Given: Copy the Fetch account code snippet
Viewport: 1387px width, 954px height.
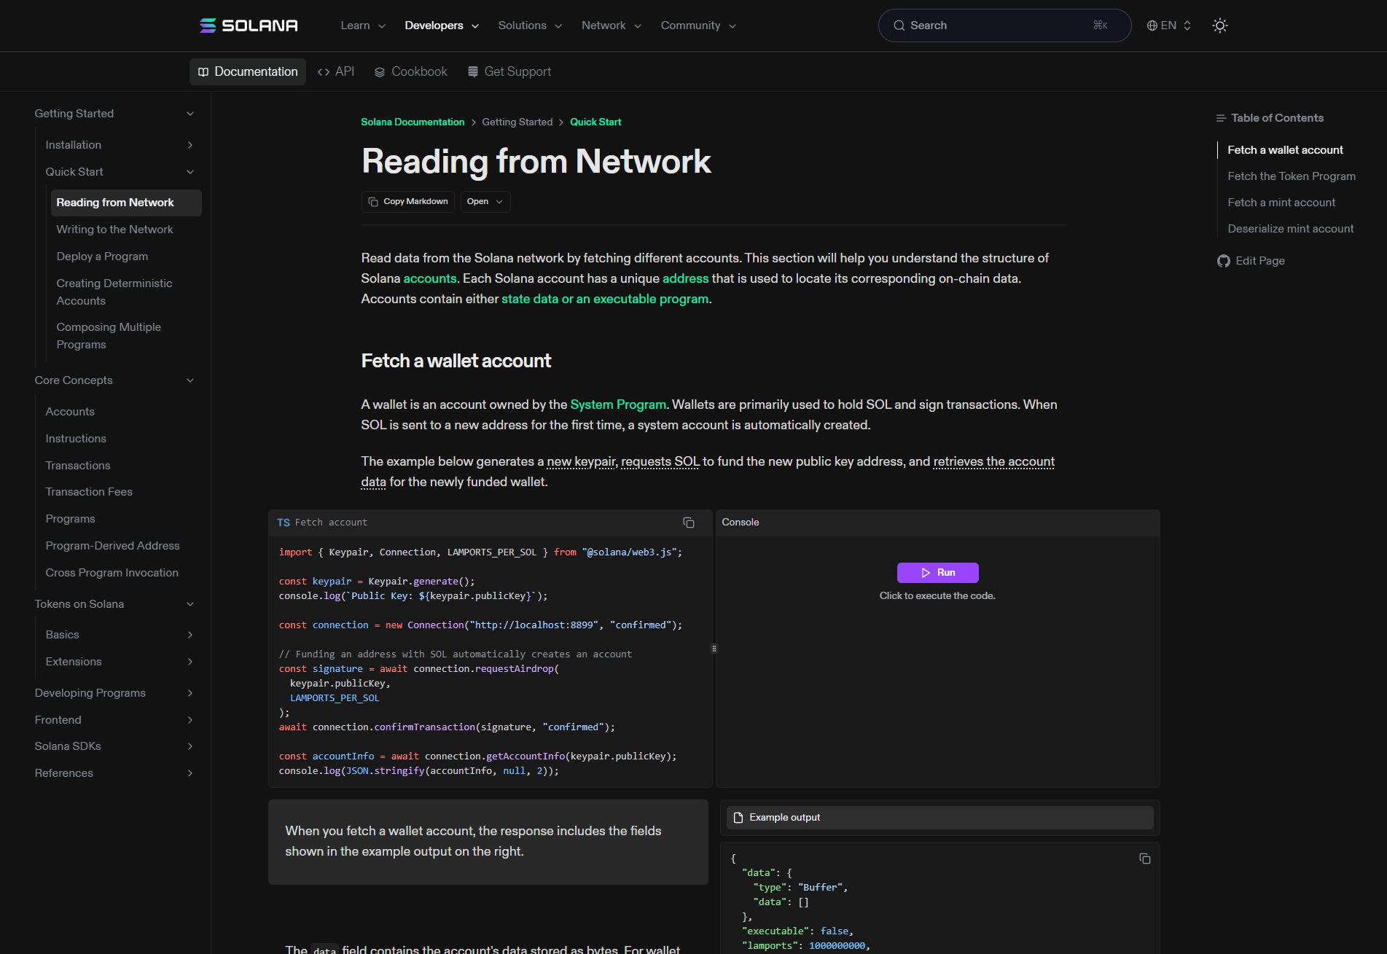Looking at the screenshot, I should coord(688,523).
